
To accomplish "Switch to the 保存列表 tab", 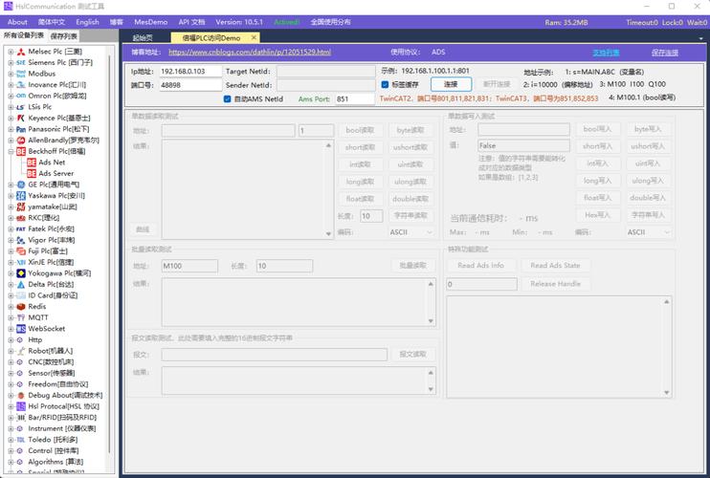I will tap(63, 35).
